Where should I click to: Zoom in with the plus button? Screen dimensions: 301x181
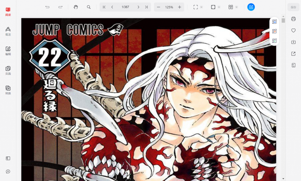(x=180, y=7)
